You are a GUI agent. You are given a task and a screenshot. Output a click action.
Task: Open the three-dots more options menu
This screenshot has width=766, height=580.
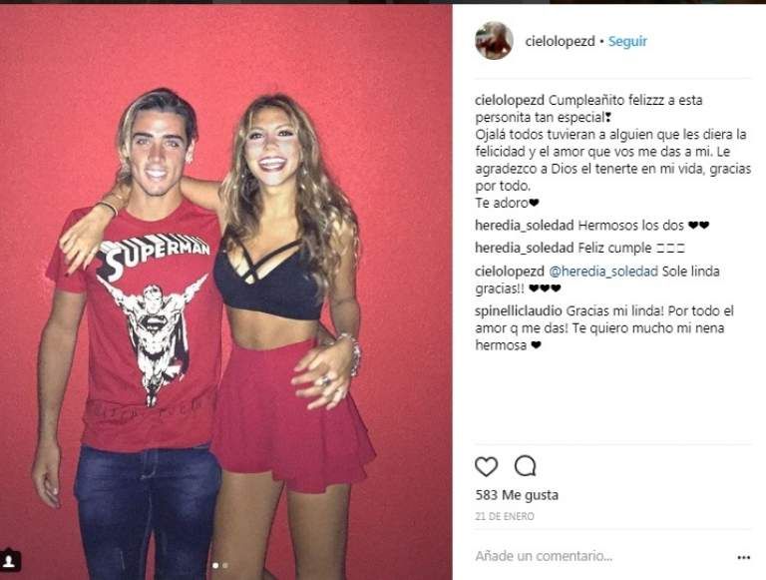743,557
